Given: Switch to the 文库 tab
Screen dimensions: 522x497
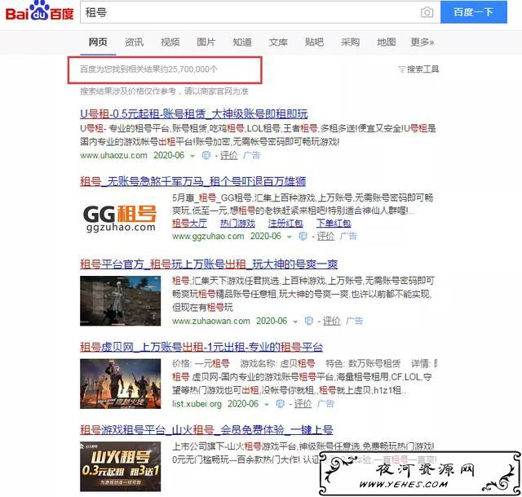Looking at the screenshot, I should coord(278,42).
